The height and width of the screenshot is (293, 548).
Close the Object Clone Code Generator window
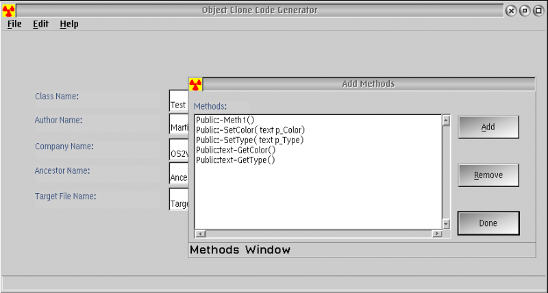tap(511, 11)
